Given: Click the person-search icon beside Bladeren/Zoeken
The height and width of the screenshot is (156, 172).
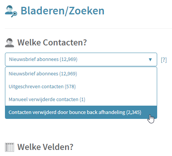Looking at the screenshot, I should tap(11, 11).
